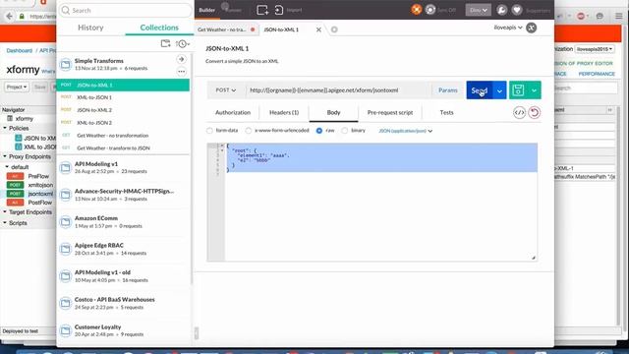Image resolution: width=629 pixels, height=354 pixels.
Task: Click the blue Send button
Action: [x=480, y=90]
